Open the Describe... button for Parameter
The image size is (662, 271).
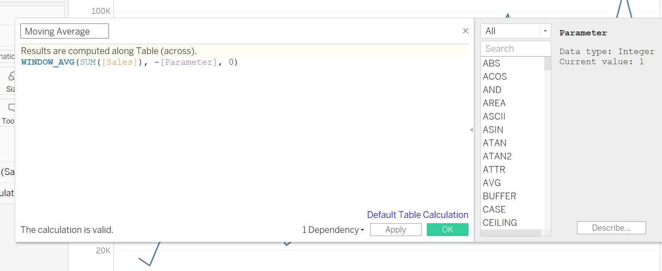point(612,228)
